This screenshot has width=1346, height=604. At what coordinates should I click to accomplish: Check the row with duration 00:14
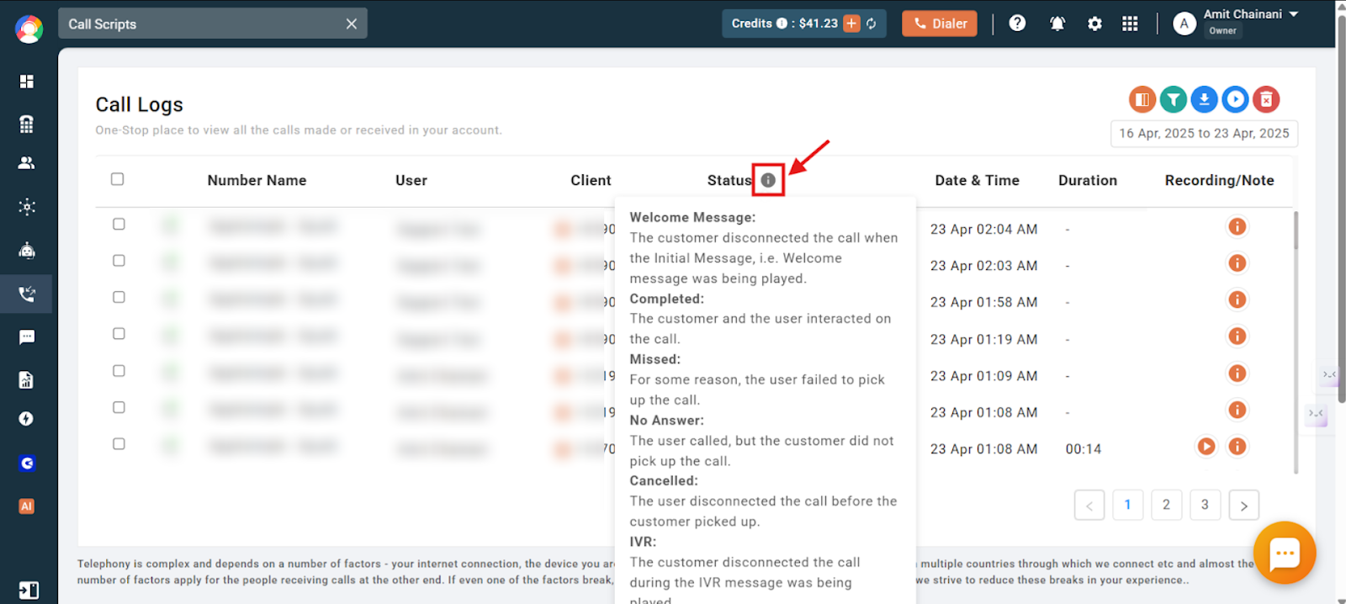[119, 444]
